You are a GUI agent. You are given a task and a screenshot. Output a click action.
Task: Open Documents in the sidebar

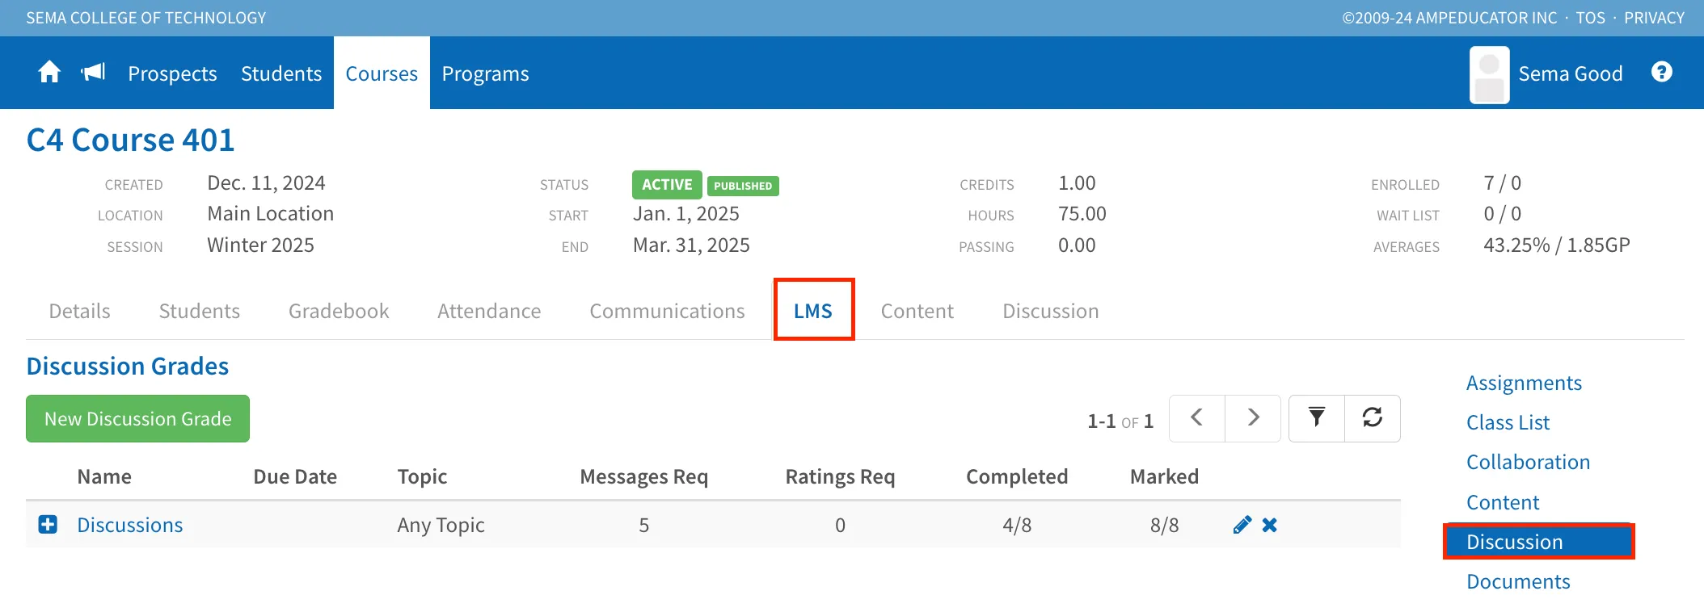coord(1518,581)
